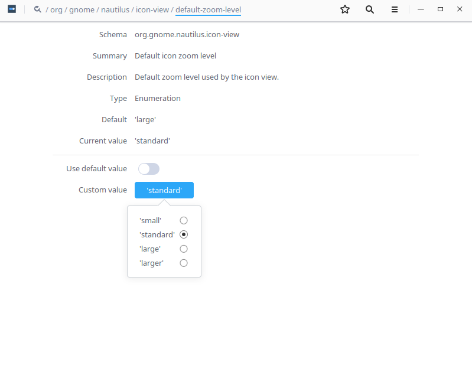Open the hamburger menu

394,9
